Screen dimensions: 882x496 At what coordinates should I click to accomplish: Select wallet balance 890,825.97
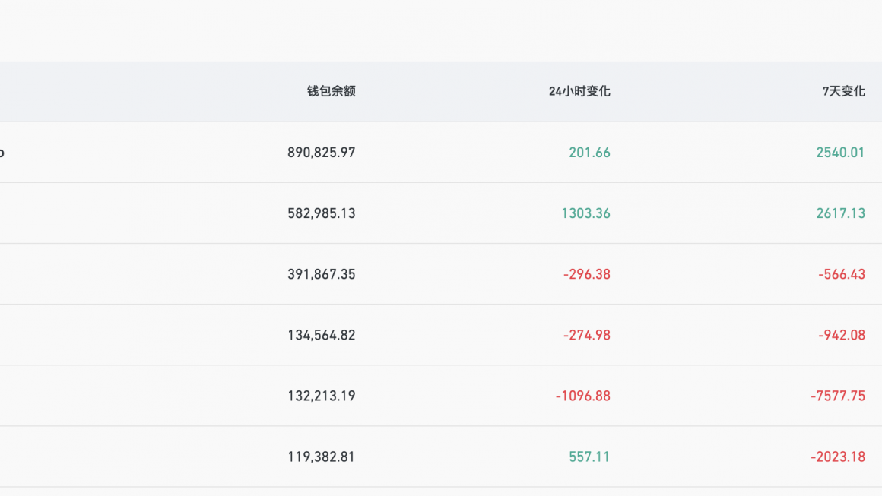pyautogui.click(x=321, y=153)
